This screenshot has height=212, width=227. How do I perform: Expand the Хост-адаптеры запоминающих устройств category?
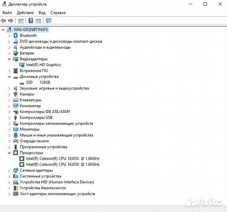click(9, 194)
